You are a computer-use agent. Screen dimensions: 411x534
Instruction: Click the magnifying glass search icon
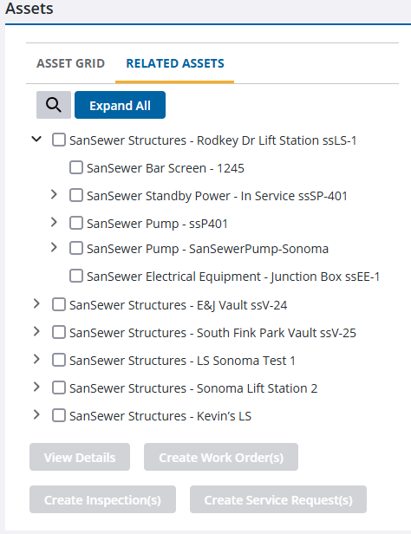[x=54, y=105]
